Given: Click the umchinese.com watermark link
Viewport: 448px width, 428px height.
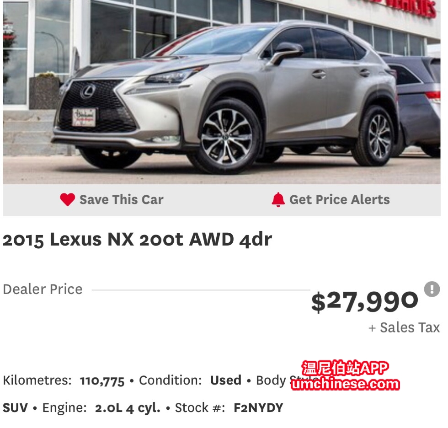Looking at the screenshot, I should click(x=345, y=384).
